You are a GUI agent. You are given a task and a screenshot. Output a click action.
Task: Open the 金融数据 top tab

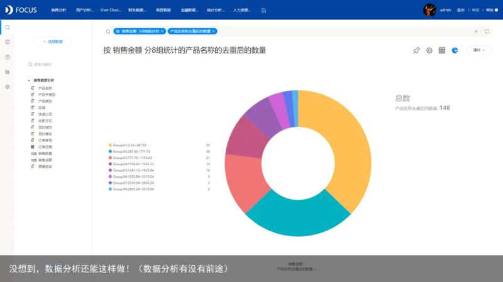click(x=190, y=10)
